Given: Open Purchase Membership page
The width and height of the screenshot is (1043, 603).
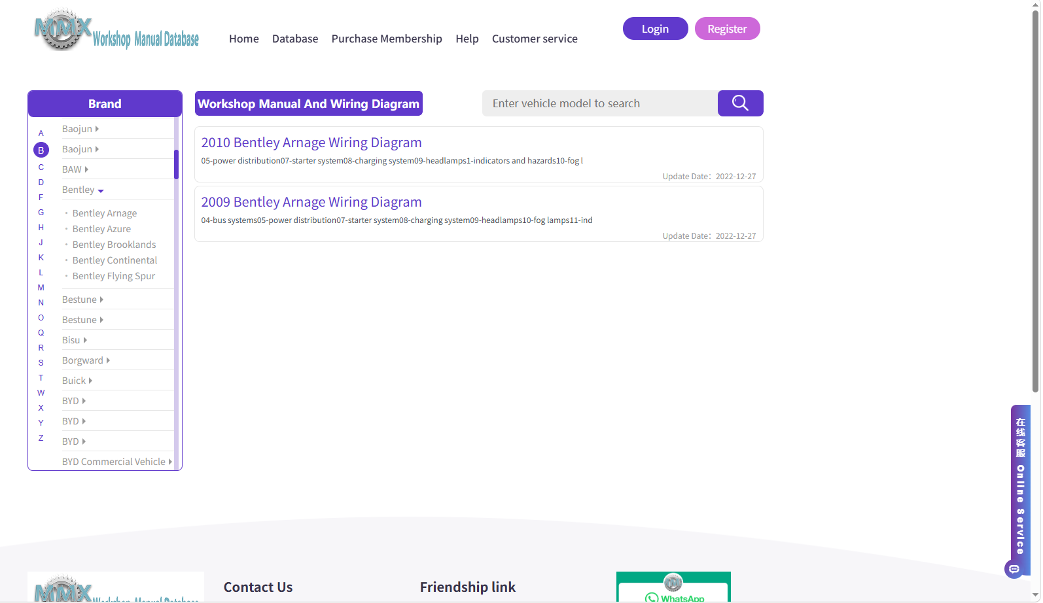Looking at the screenshot, I should (387, 39).
